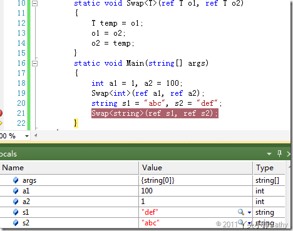This screenshot has height=231, width=293.
Task: Click the horizontal scrollbar left arrow
Action: [36, 136]
